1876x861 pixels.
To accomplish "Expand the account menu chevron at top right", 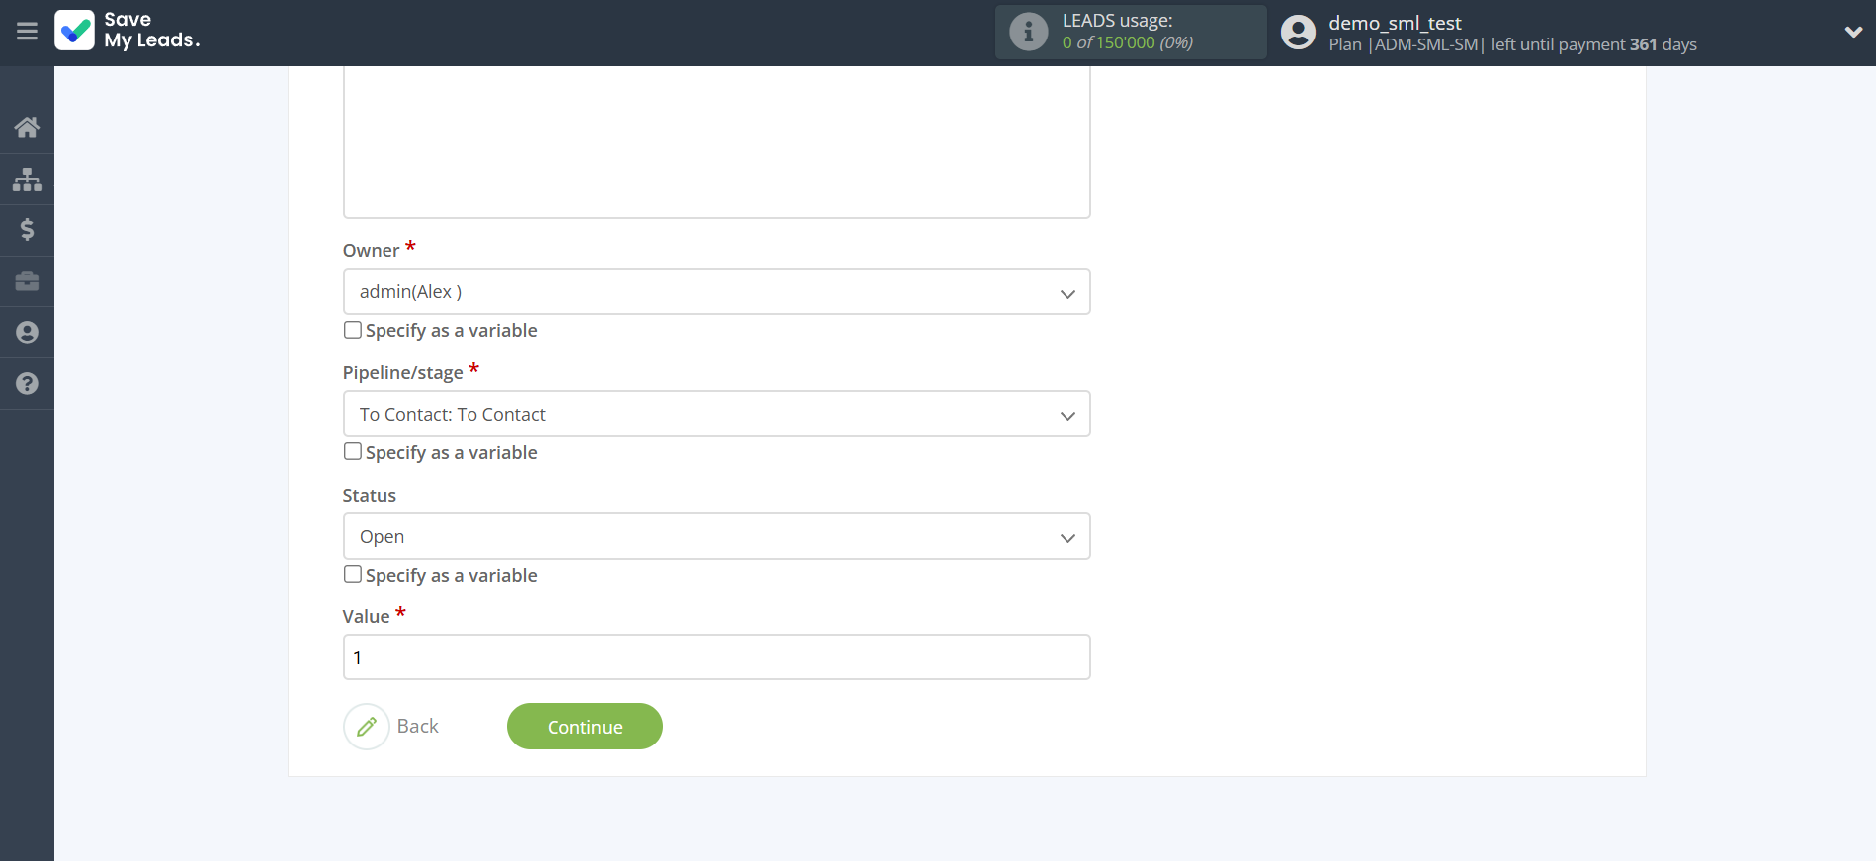I will tap(1853, 32).
